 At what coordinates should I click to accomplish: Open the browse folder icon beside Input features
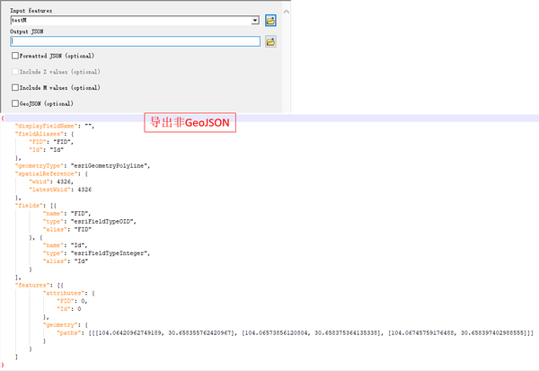tap(270, 21)
